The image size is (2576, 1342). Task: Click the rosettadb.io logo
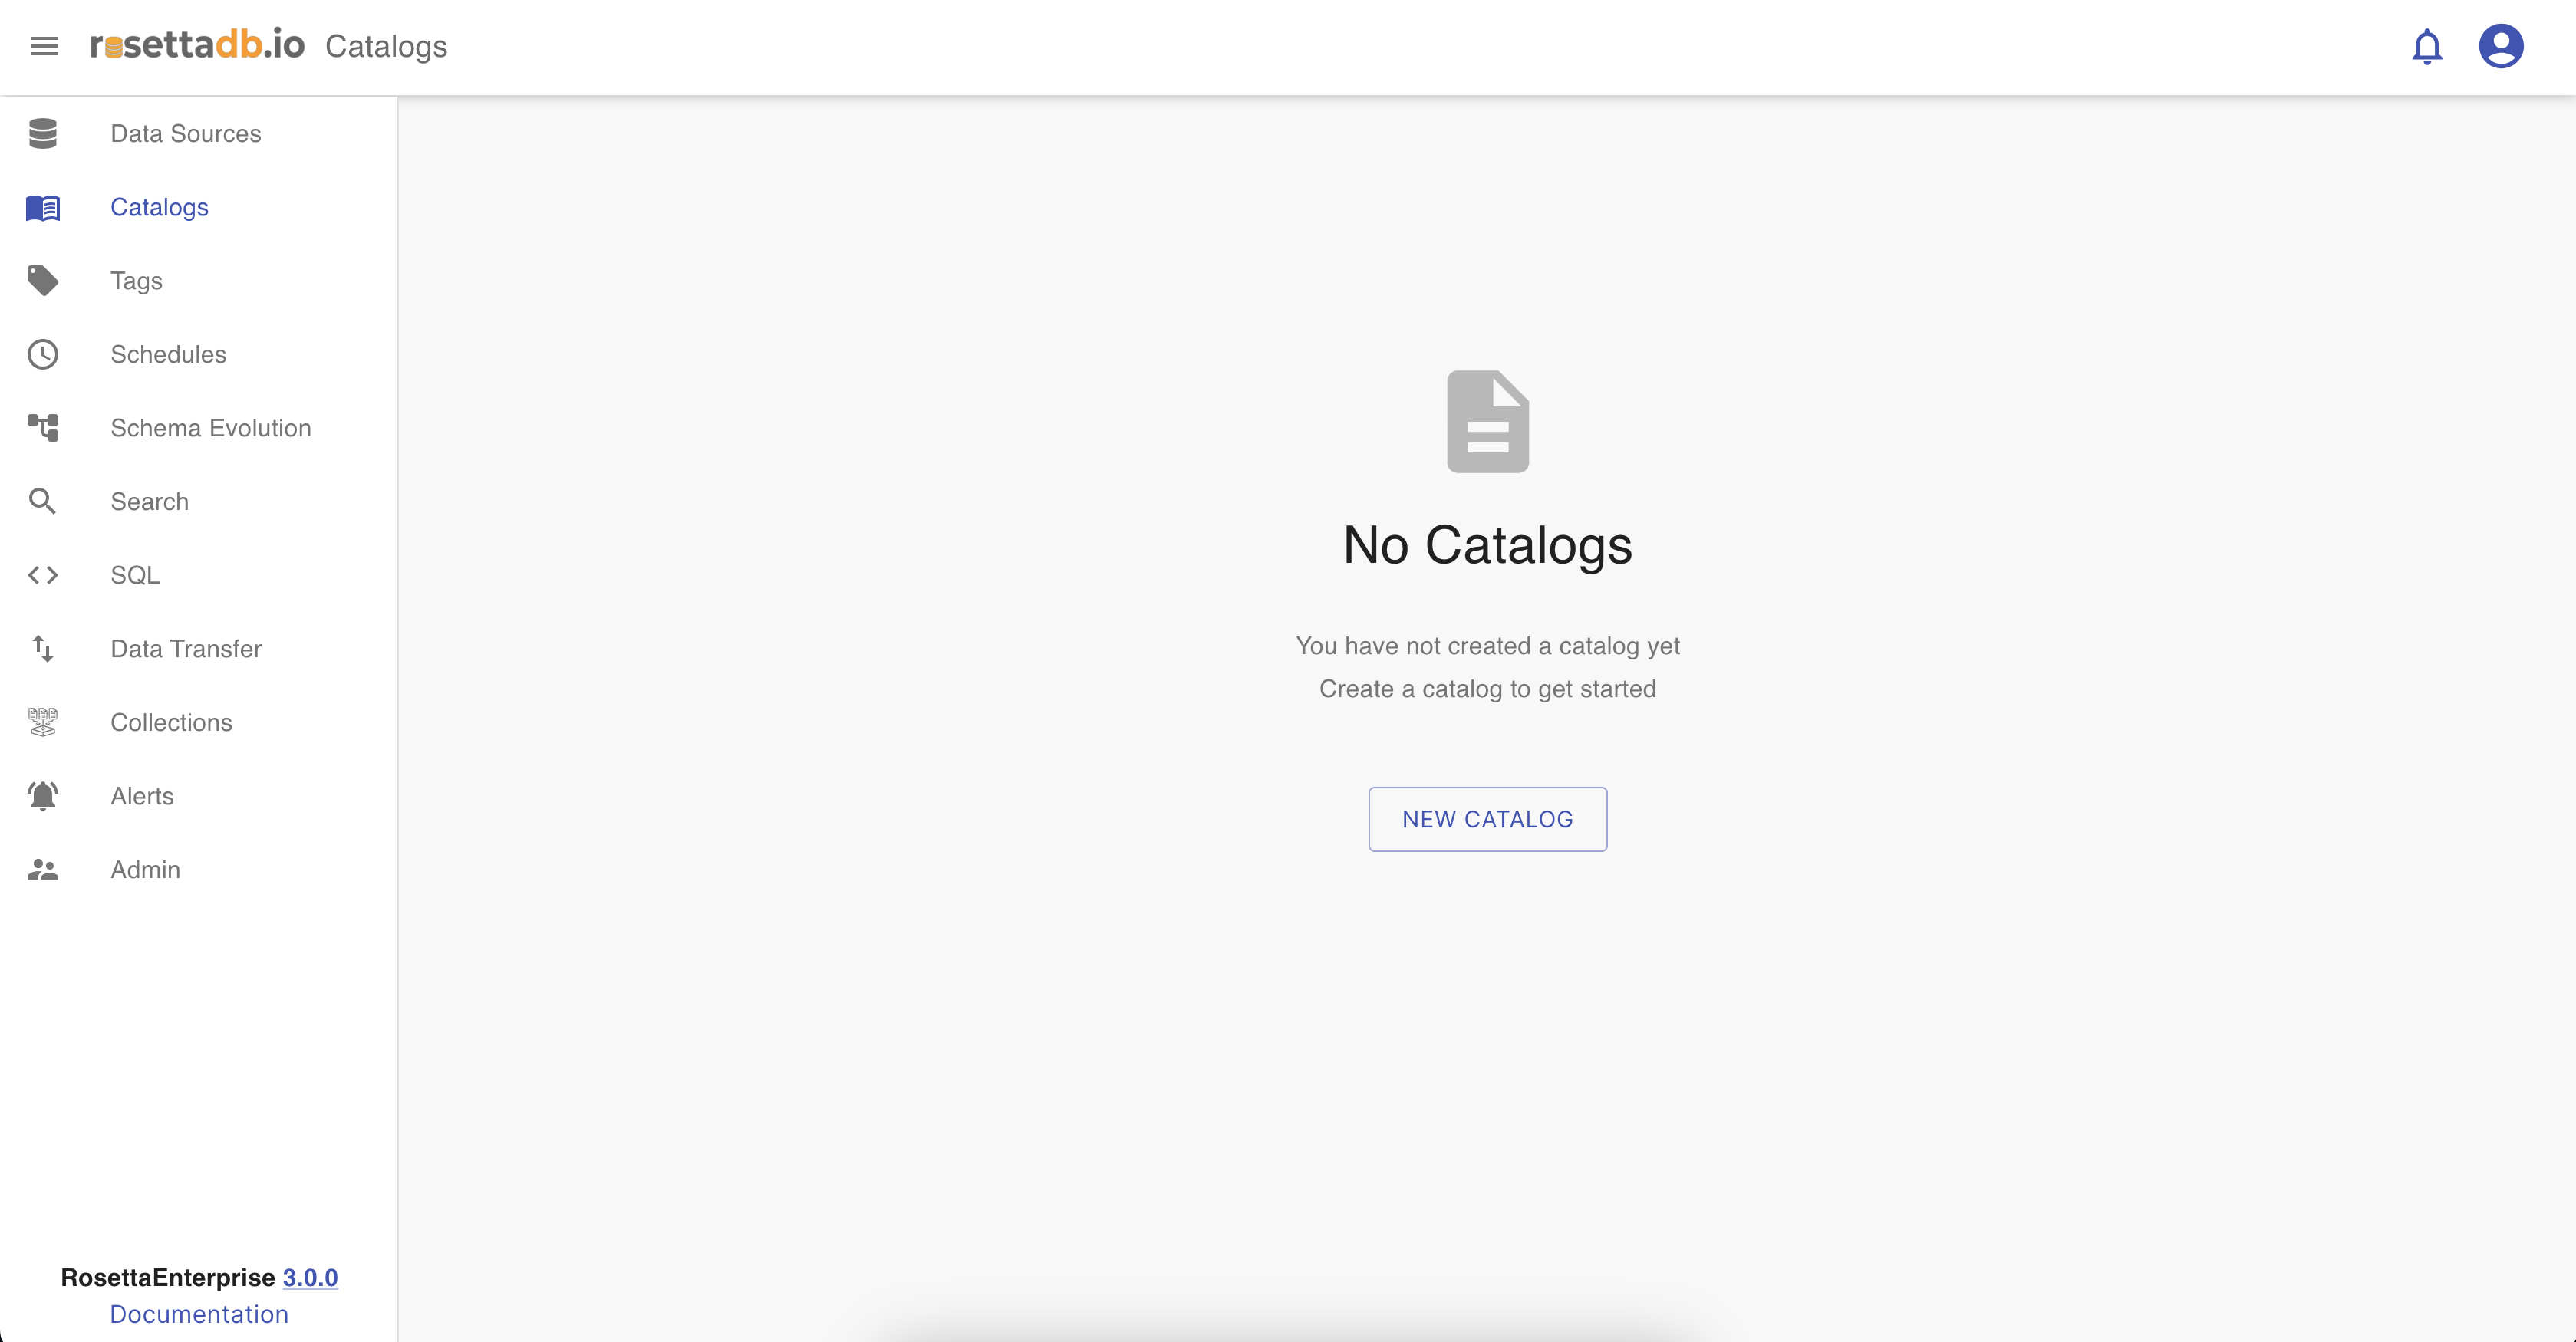pyautogui.click(x=197, y=46)
